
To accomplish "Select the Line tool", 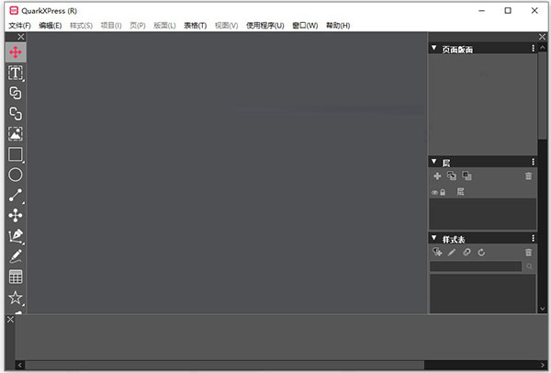I will click(x=16, y=195).
